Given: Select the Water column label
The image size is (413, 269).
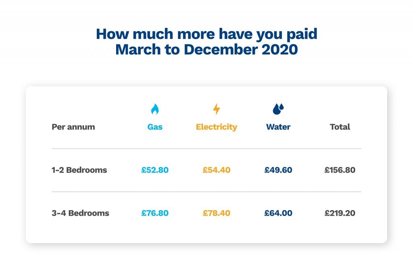Looking at the screenshot, I should [278, 127].
